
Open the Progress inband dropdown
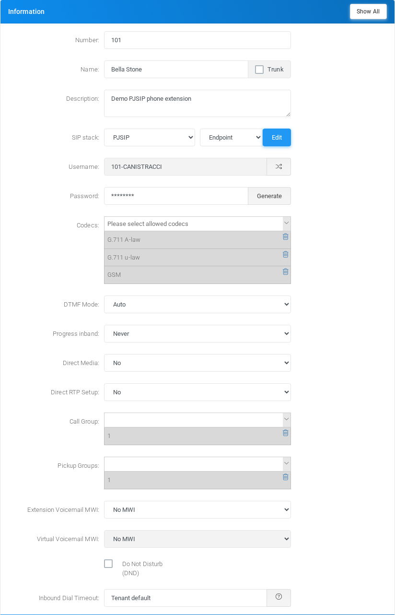pos(197,333)
